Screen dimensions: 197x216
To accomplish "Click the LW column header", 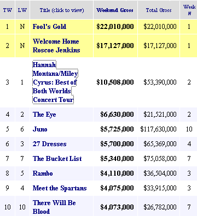I will (22, 10).
